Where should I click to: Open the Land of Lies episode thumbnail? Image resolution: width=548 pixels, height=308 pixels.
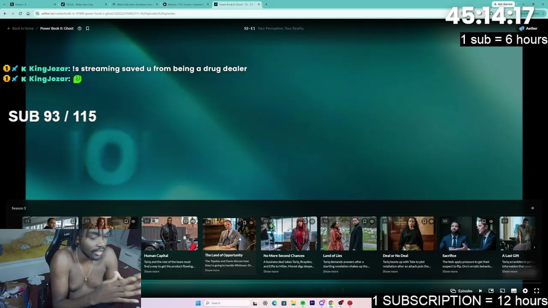coord(348,234)
